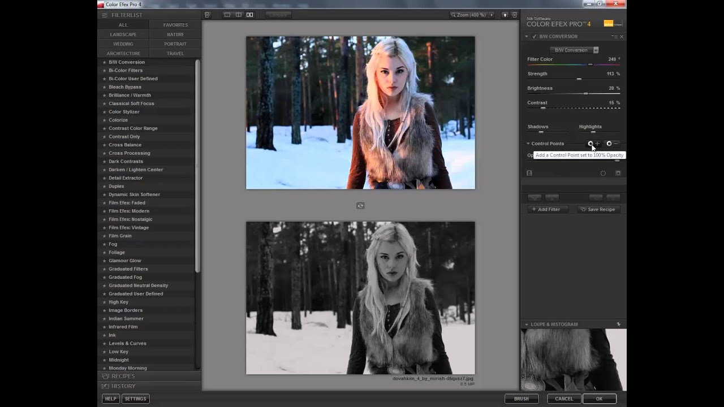The width and height of the screenshot is (724, 407).
Task: Select the Wedding category tab
Action: pyautogui.click(x=123, y=44)
